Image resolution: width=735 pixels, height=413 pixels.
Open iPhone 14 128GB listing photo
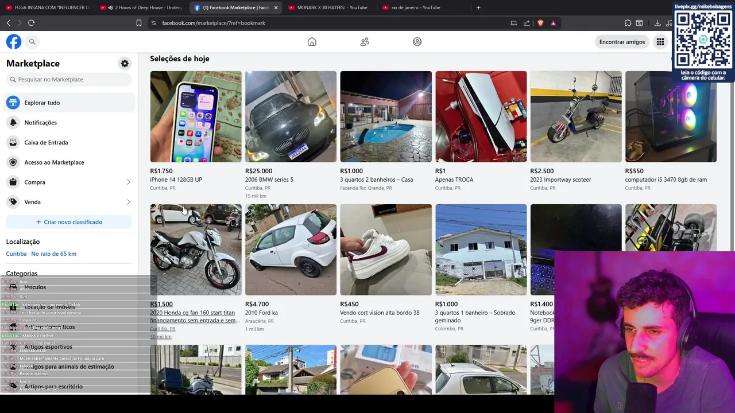[x=196, y=116]
